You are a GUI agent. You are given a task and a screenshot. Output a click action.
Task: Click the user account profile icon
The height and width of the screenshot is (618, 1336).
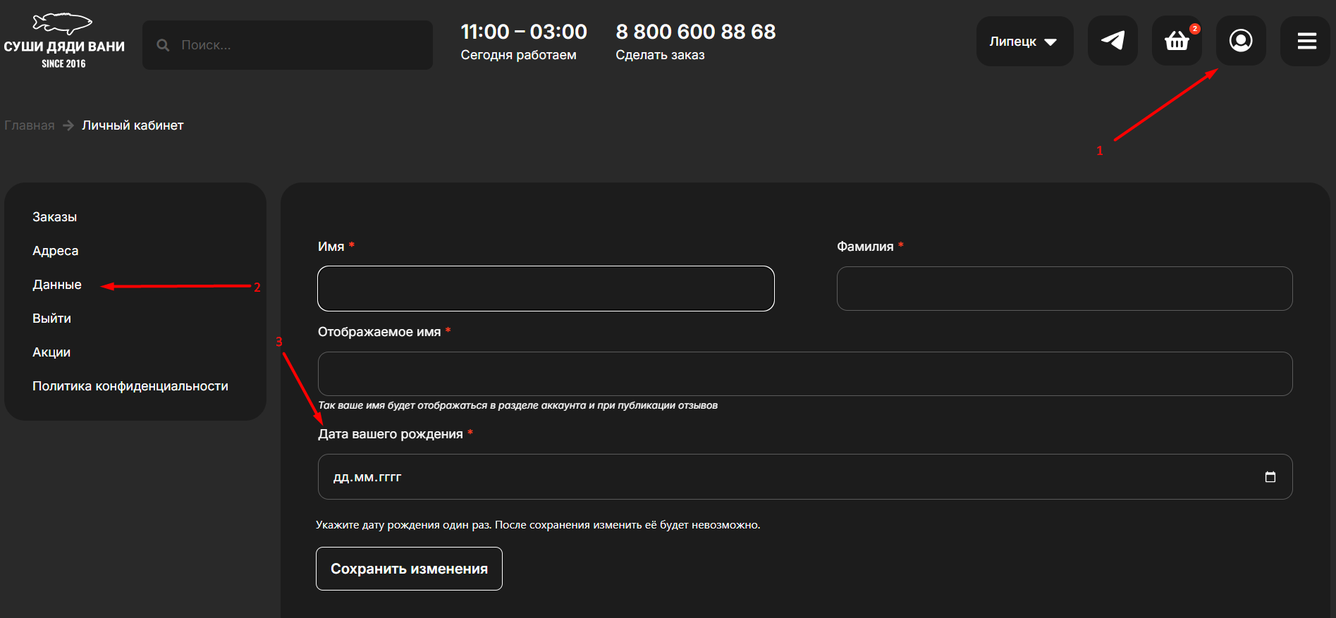pos(1240,41)
